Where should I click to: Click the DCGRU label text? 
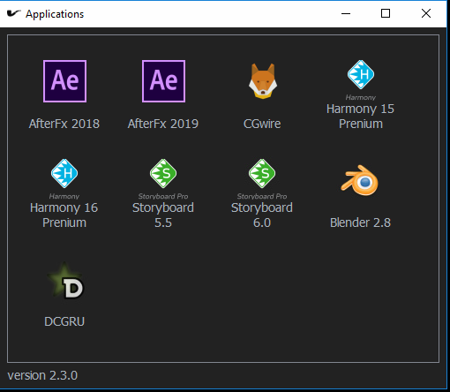[64, 321]
